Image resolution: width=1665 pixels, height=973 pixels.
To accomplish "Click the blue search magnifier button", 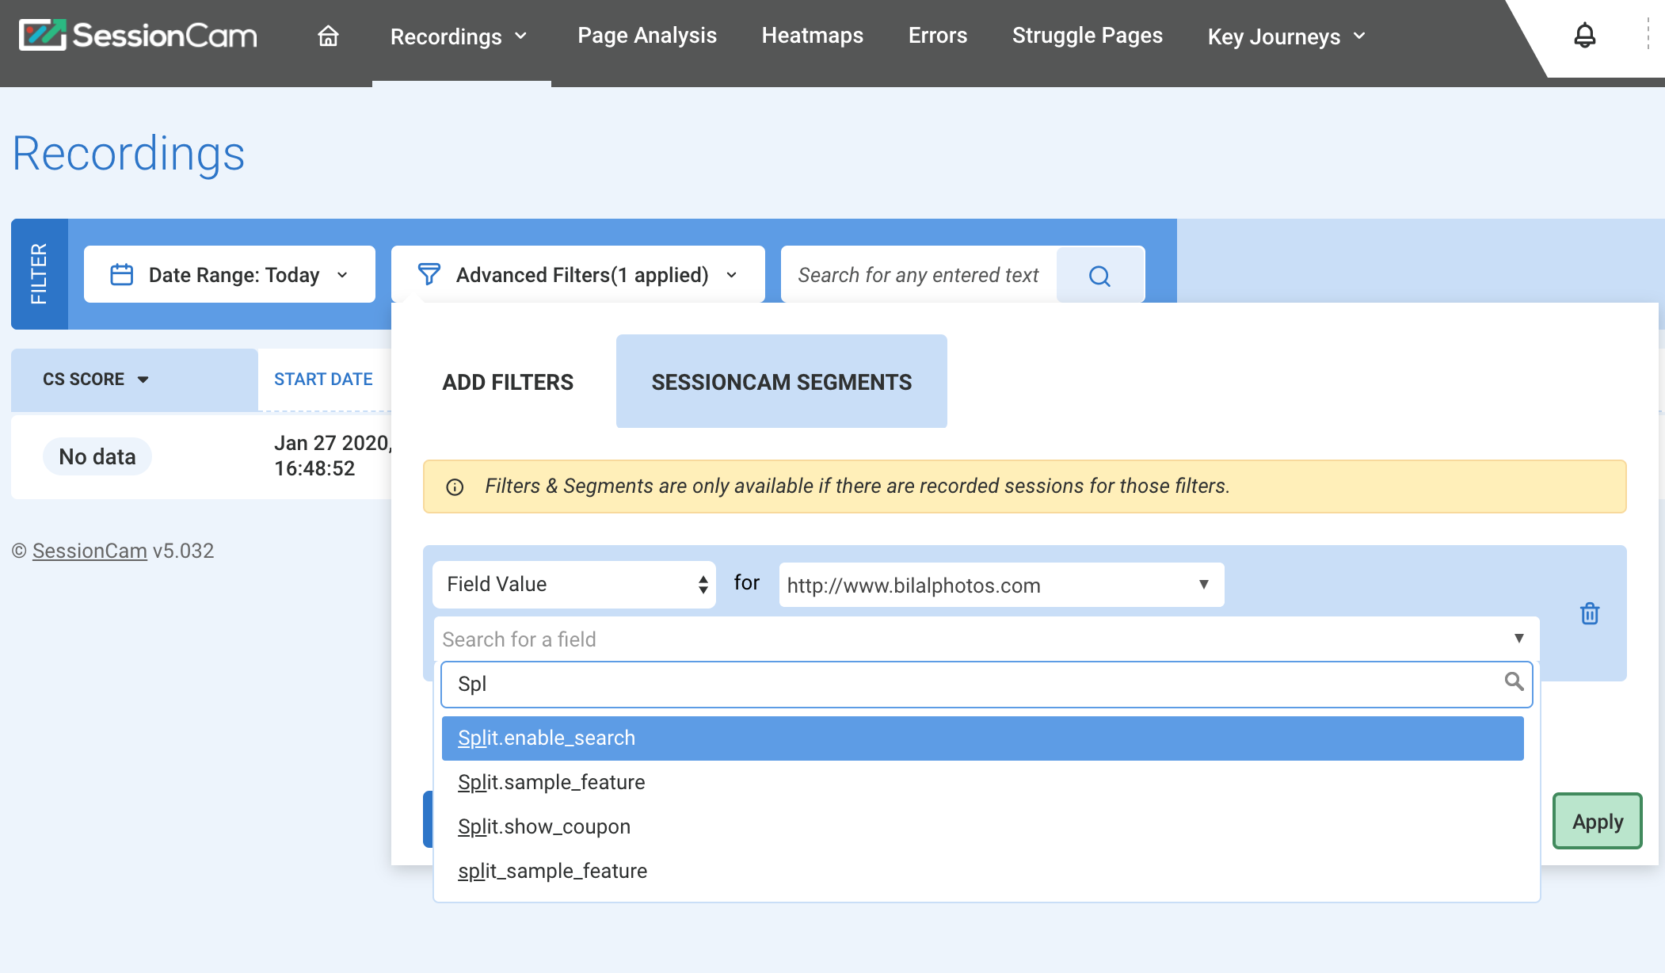I will [1099, 275].
